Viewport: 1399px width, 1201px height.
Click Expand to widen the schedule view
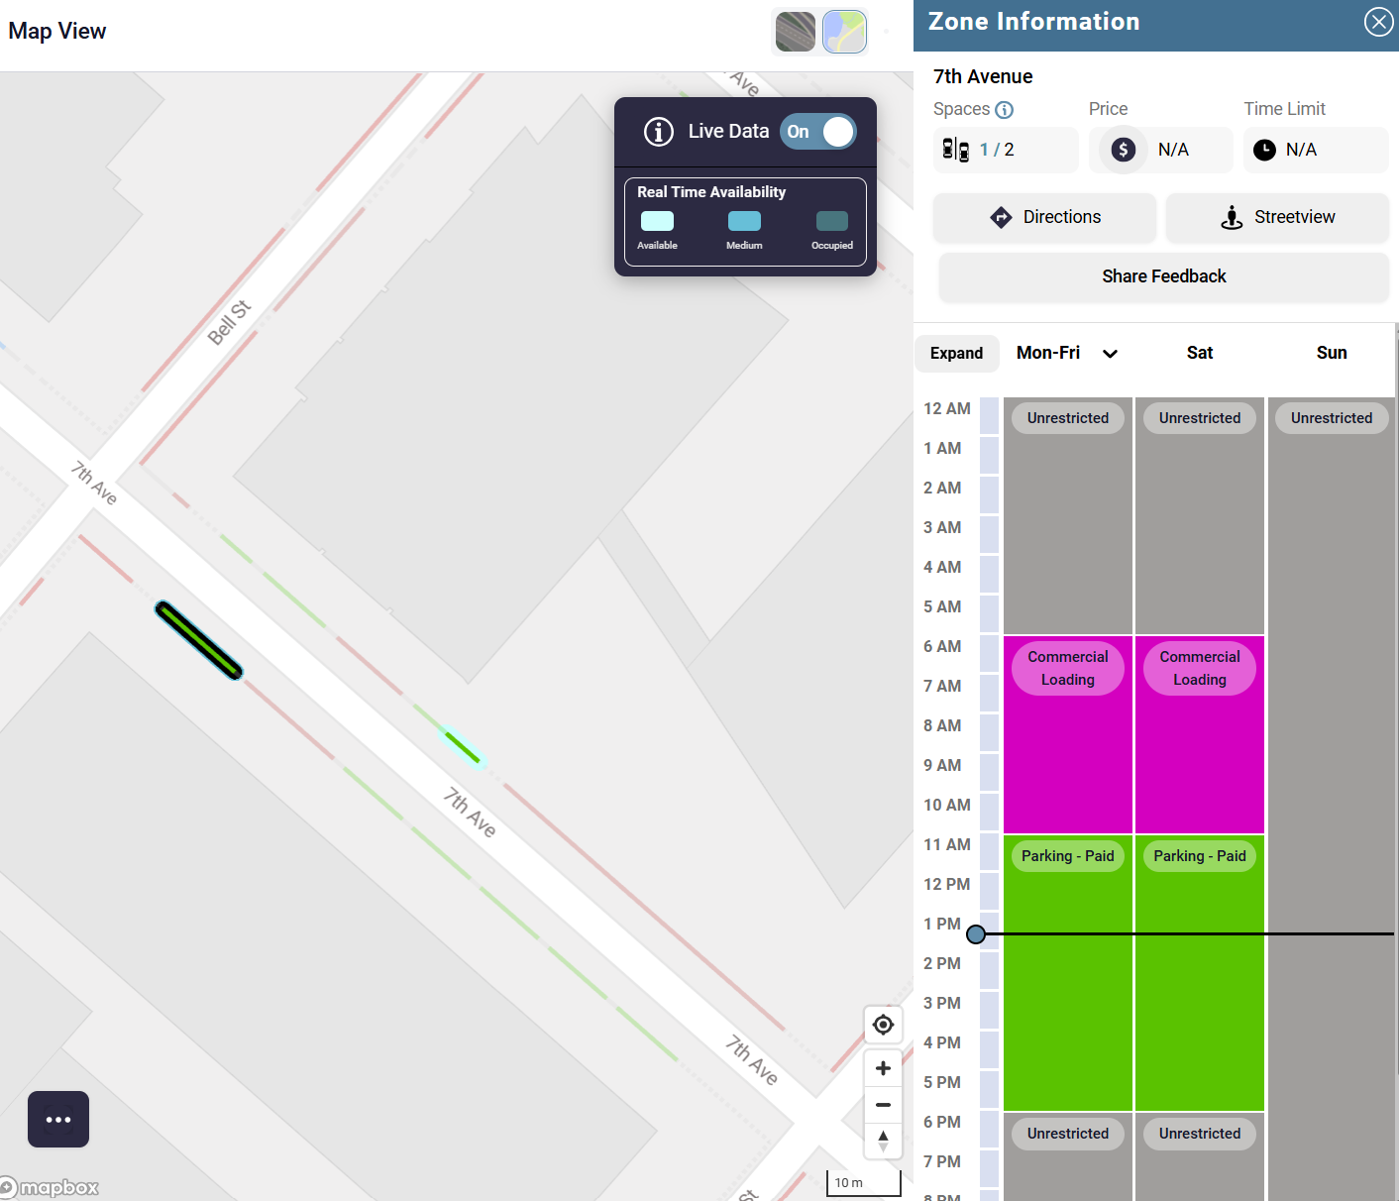point(956,353)
